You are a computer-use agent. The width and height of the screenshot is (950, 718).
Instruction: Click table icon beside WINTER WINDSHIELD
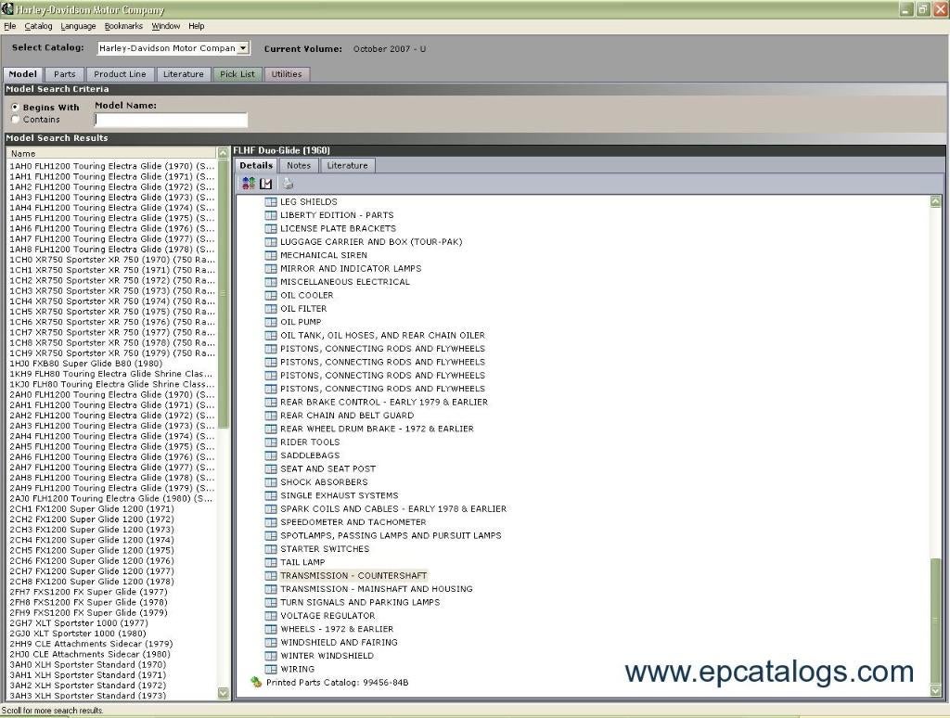271,656
